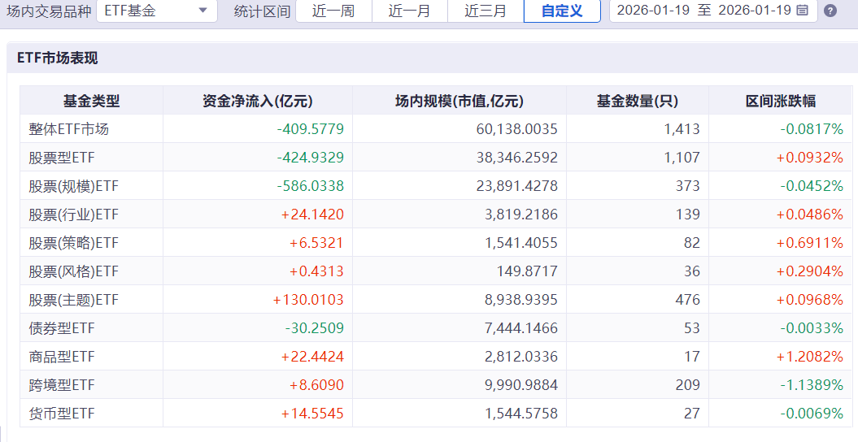Click the calendar icon in date field

click(802, 10)
